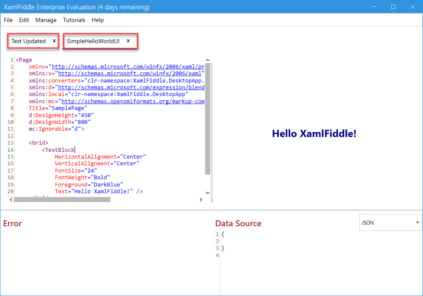
Task: Click the Title="SamplePage" attribute line
Action: click(x=58, y=108)
